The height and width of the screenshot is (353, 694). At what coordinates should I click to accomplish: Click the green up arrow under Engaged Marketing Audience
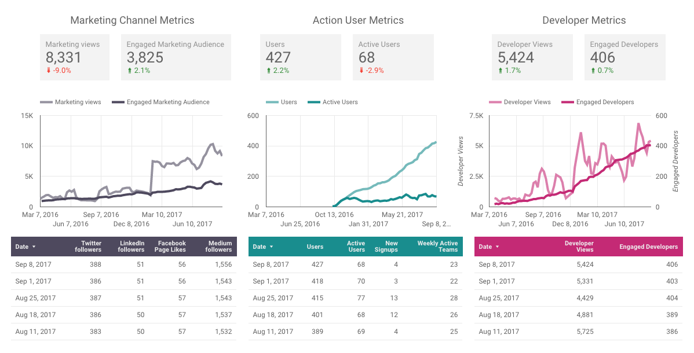[x=130, y=71]
